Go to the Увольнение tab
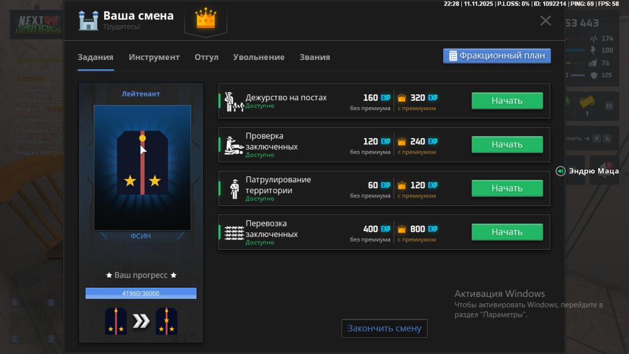 259,57
